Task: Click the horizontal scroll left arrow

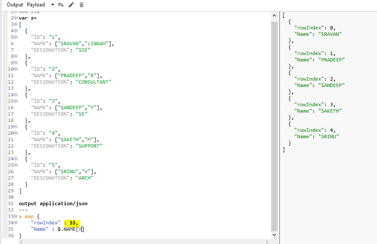Action: (21, 242)
